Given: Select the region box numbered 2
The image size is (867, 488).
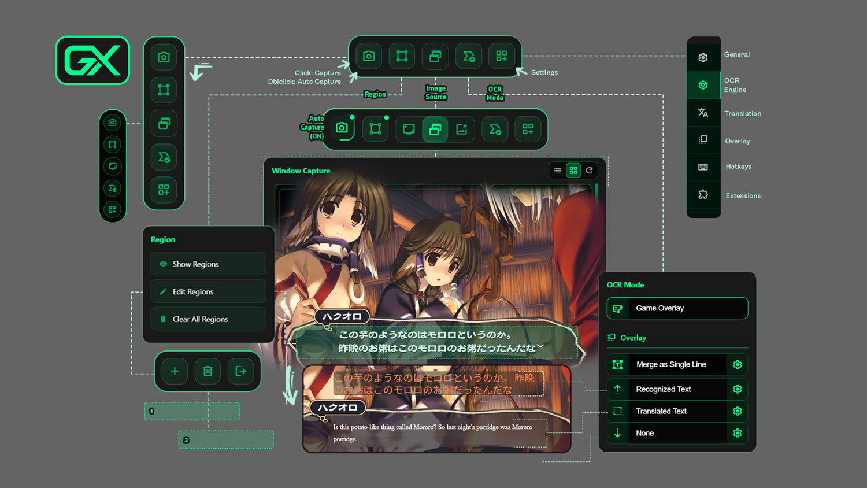Looking at the screenshot, I should point(226,440).
